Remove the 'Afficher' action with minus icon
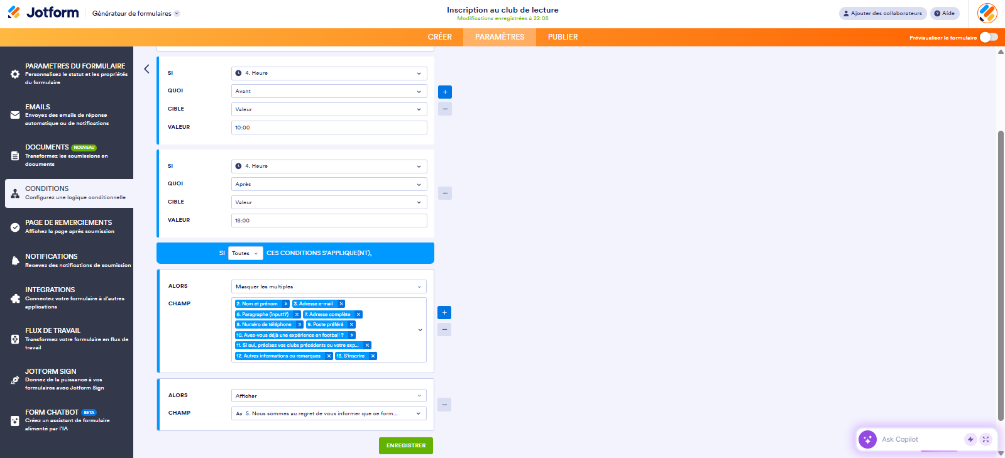 tap(444, 405)
